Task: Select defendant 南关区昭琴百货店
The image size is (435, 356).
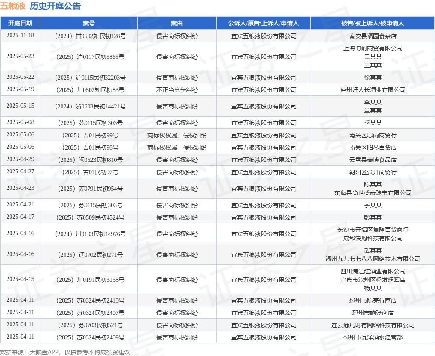Action: 373,147
